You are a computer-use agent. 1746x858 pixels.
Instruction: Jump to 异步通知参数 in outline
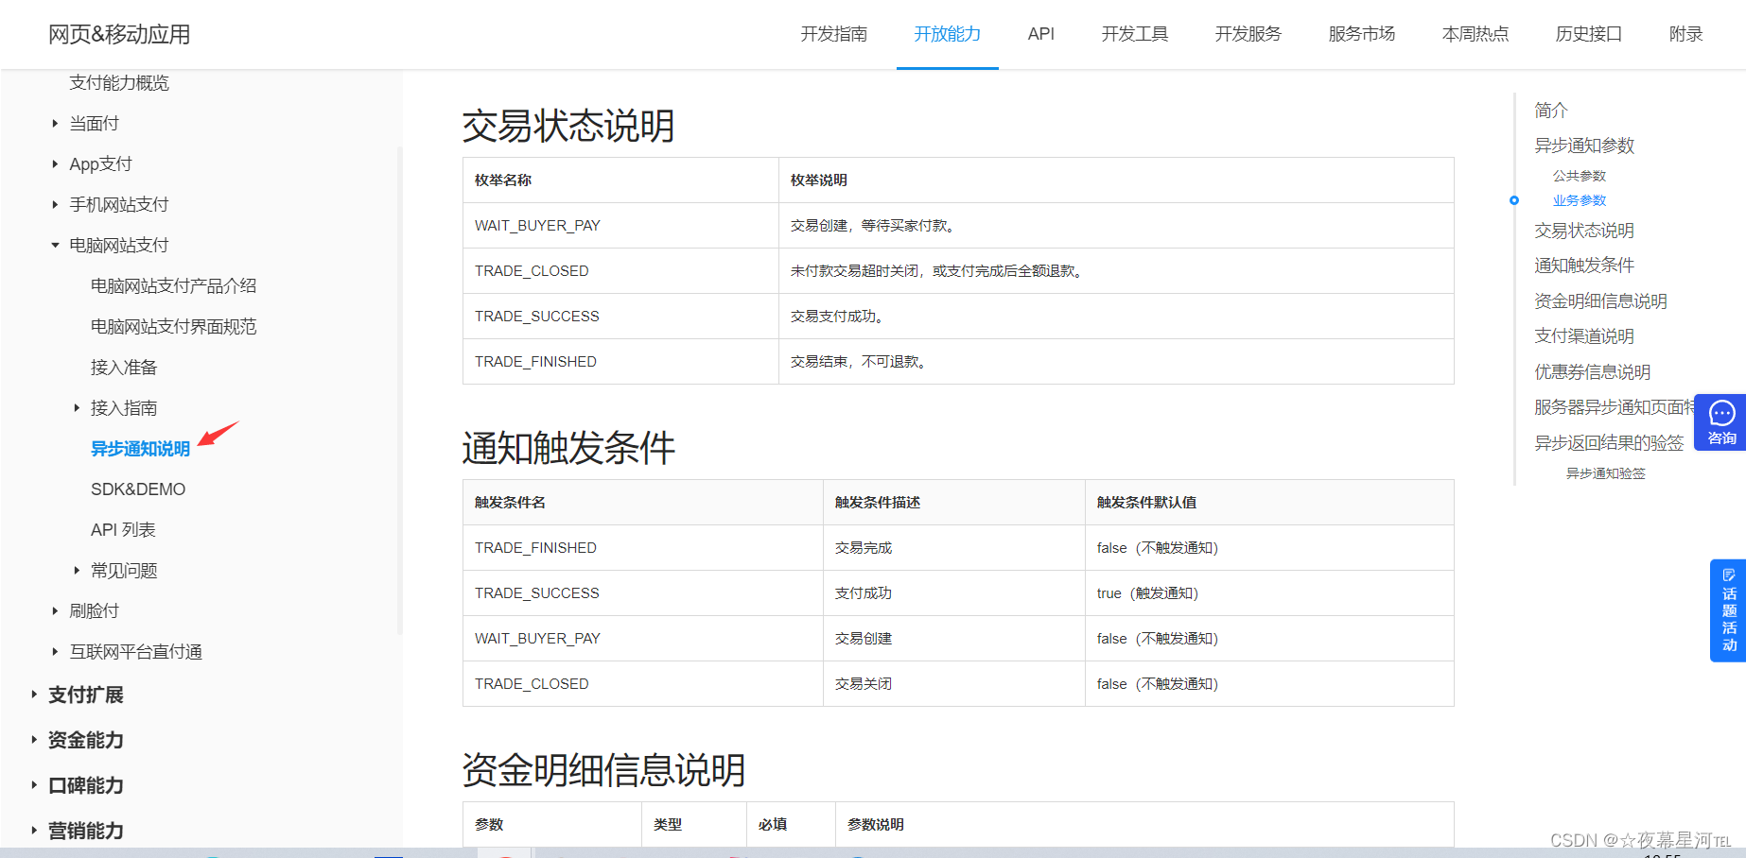click(x=1584, y=146)
